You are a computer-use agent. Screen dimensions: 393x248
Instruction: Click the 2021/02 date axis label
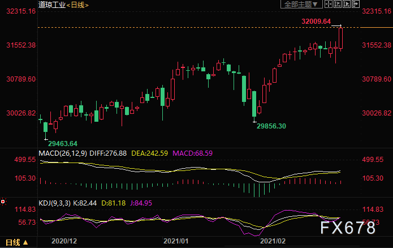pos(273,241)
